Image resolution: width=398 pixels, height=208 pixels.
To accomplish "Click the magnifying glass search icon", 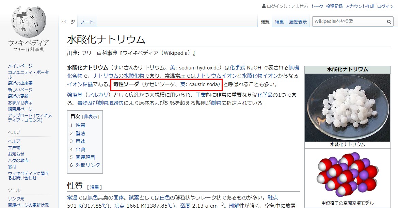I will pyautogui.click(x=389, y=21).
